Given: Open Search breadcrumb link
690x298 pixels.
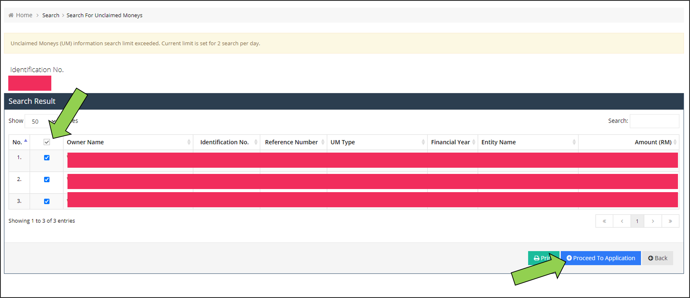Looking at the screenshot, I should coord(51,15).
